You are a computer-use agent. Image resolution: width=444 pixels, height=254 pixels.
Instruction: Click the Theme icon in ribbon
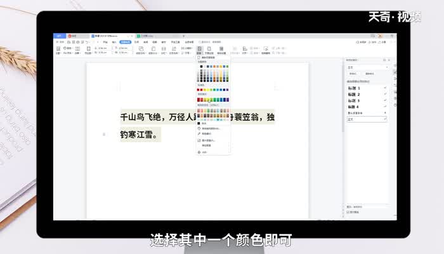click(x=58, y=50)
